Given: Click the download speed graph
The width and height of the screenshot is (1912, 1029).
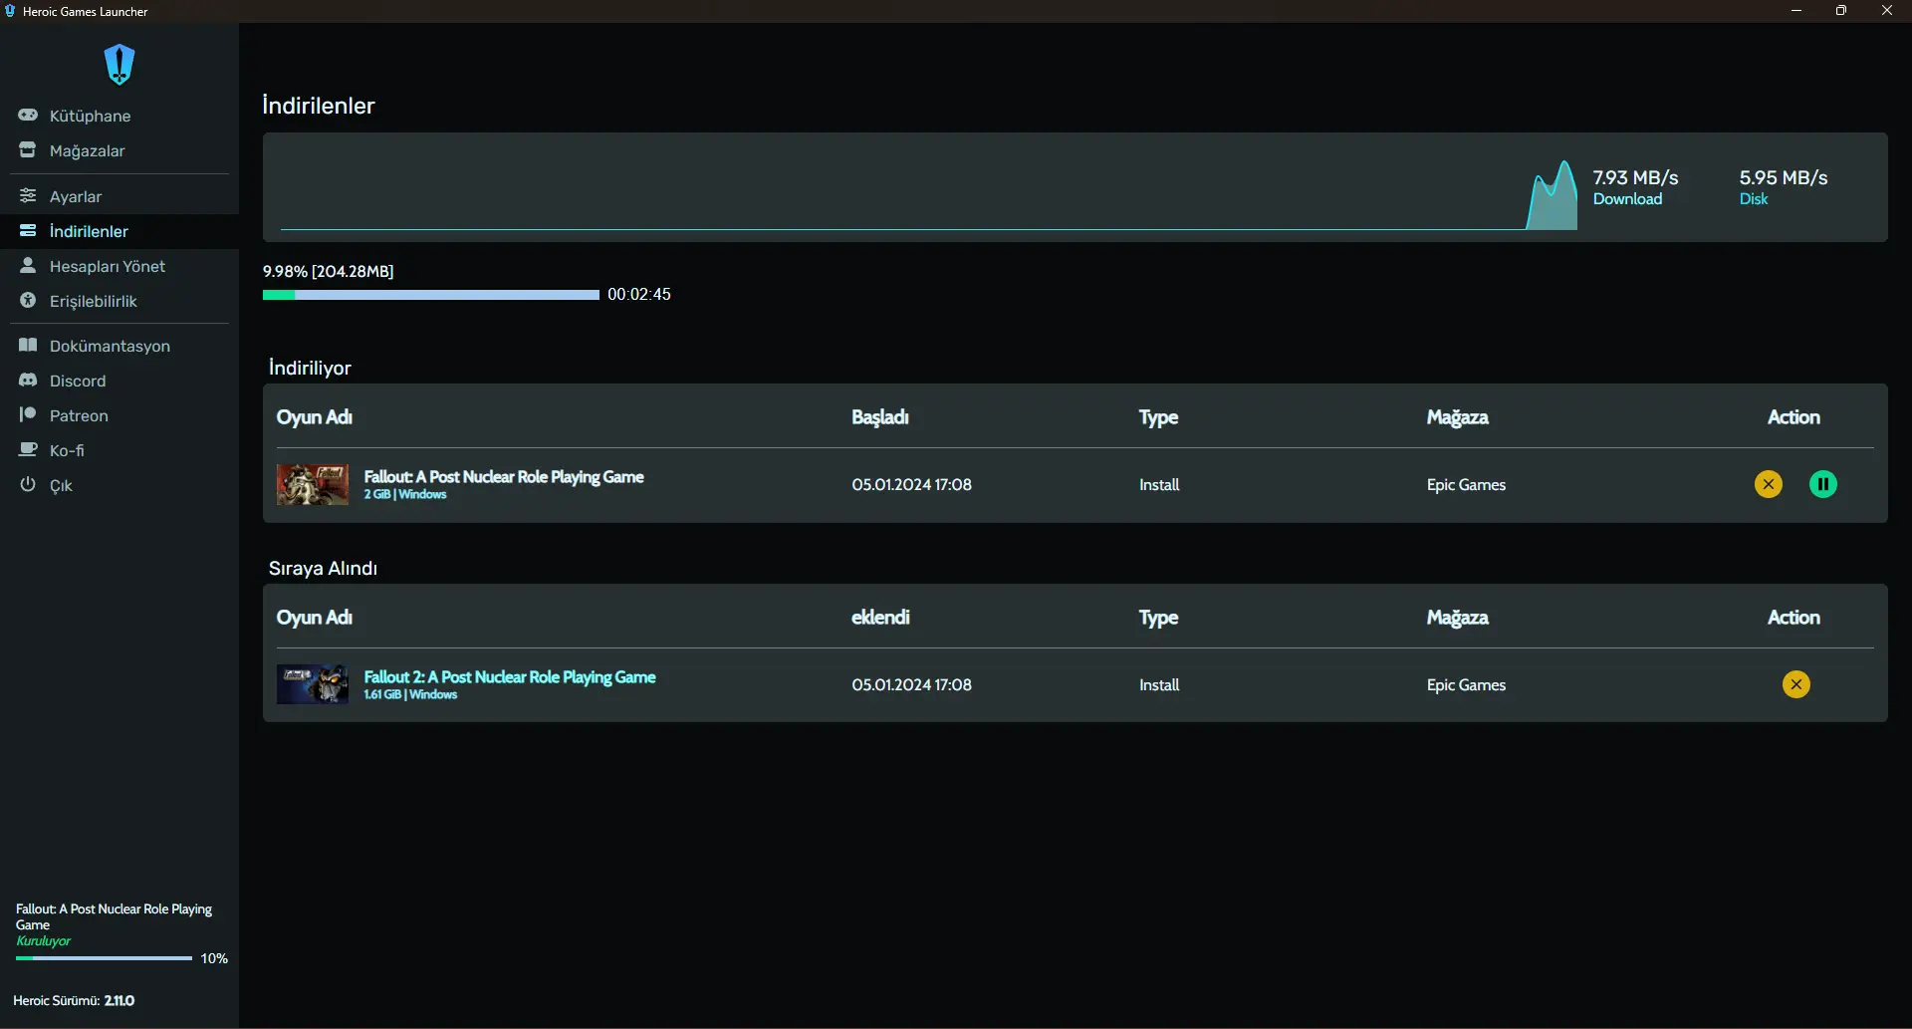Looking at the screenshot, I should coord(928,195).
